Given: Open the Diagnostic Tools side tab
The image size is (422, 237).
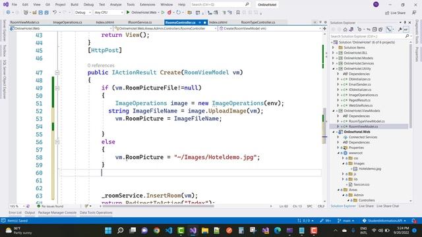Looking at the screenshot, I should click(x=417, y=32).
